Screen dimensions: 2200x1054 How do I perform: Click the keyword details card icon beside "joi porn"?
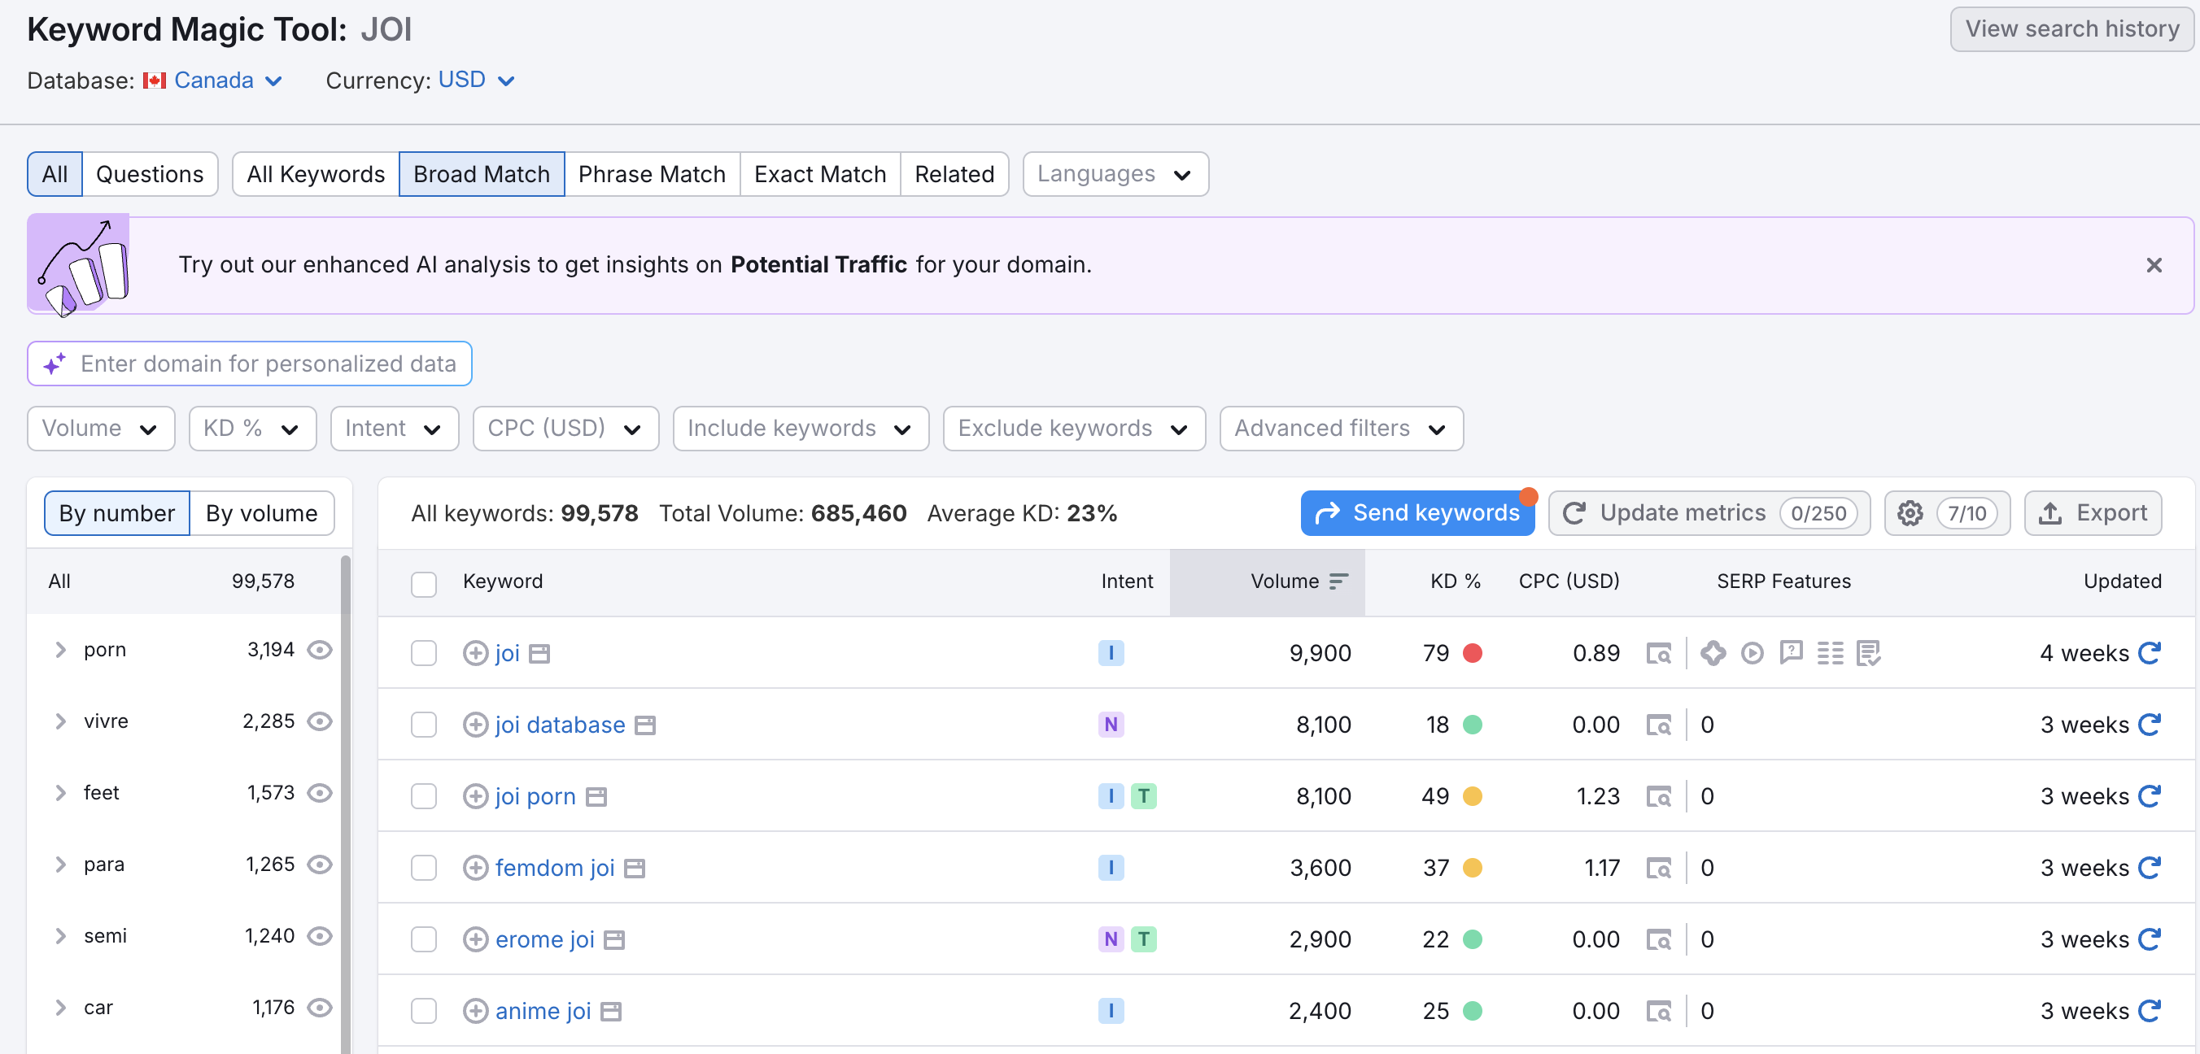[x=596, y=796]
